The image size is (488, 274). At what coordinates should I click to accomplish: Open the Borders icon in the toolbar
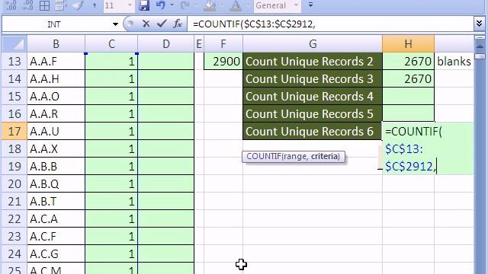[x=44, y=5]
